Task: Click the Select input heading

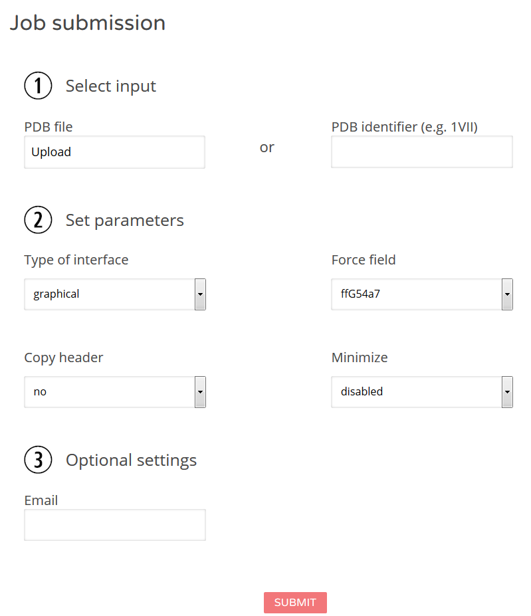Action: pyautogui.click(x=111, y=86)
